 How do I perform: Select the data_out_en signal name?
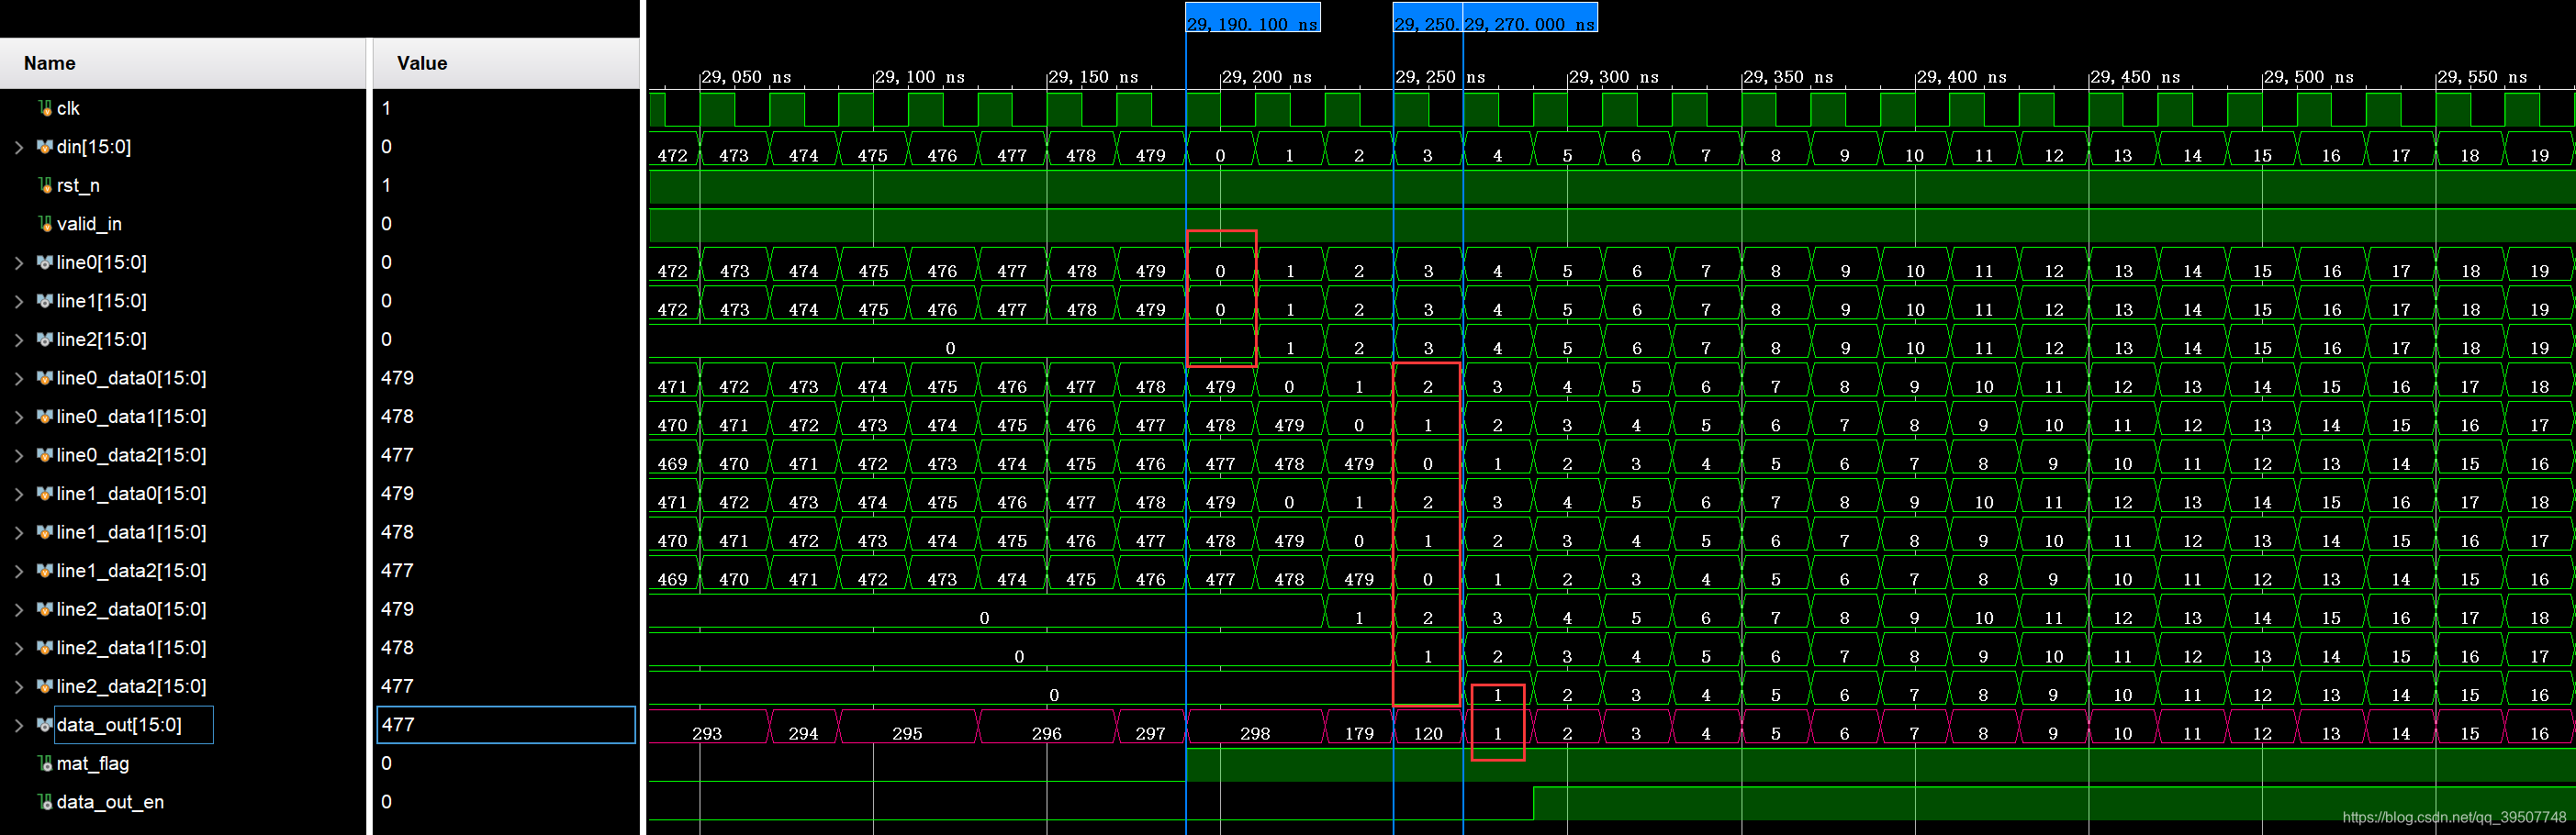click(110, 802)
